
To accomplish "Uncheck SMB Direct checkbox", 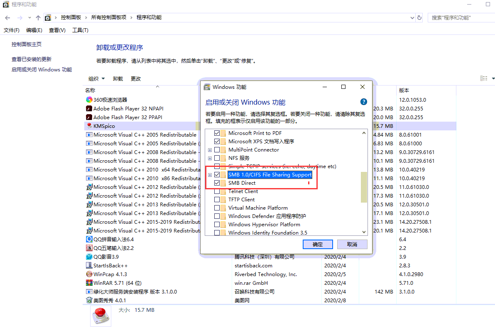I will [217, 183].
